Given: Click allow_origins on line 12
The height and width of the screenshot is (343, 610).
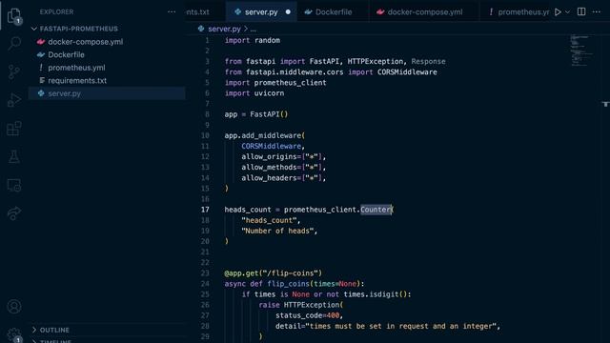Looking at the screenshot, I should [x=269, y=156].
